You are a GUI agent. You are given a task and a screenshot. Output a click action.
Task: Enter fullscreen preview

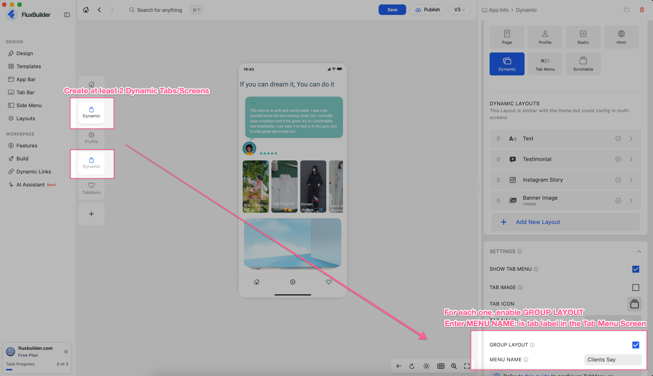tap(467, 366)
